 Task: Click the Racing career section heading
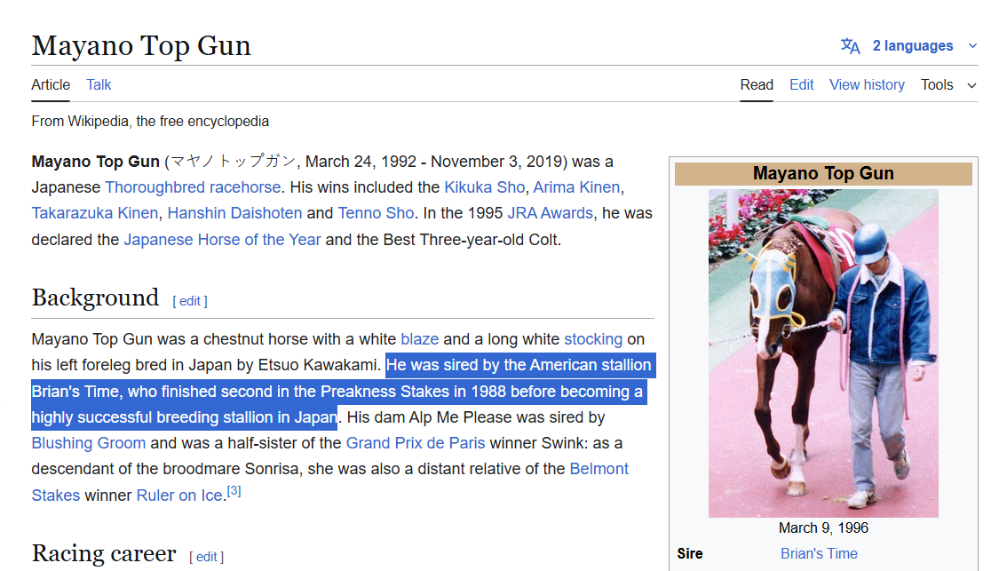point(104,553)
